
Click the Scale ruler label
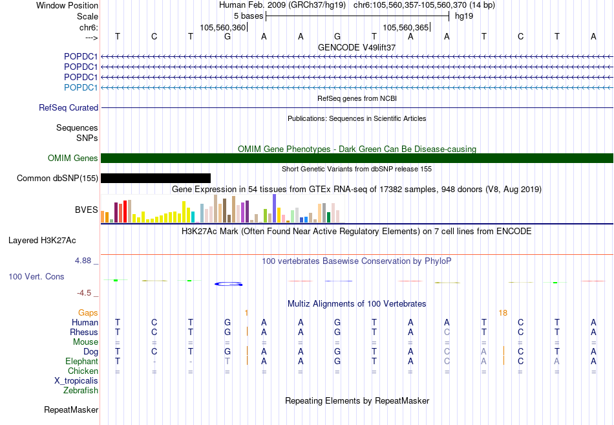point(87,16)
